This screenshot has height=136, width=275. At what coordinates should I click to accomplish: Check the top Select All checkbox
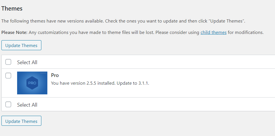(8, 62)
